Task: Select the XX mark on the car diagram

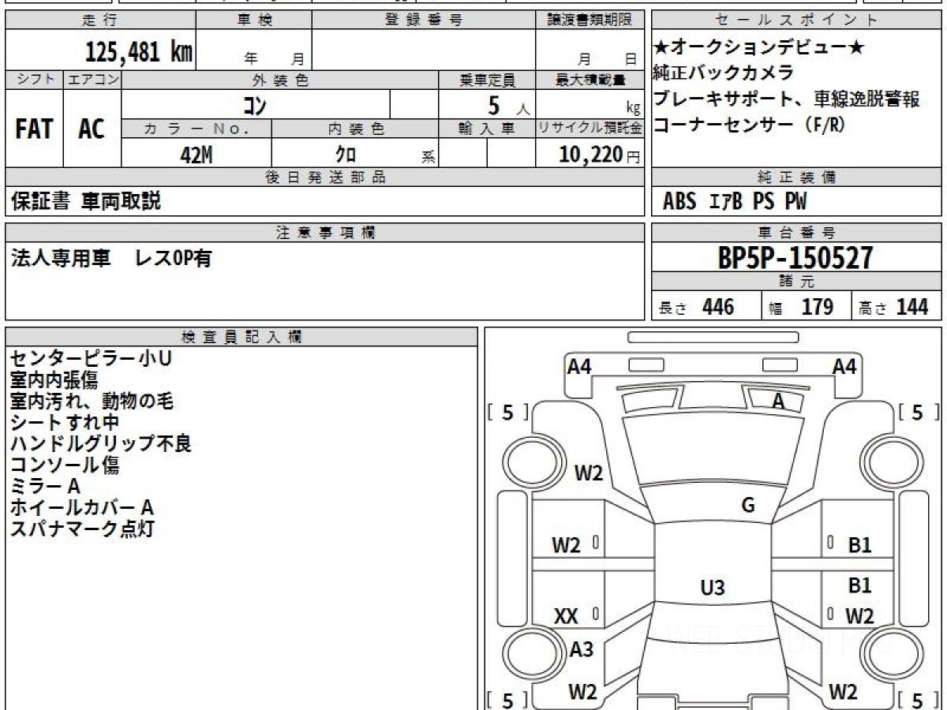Action: [566, 616]
